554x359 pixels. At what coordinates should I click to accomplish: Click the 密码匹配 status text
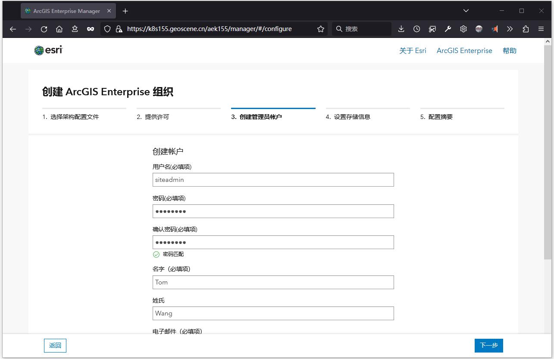click(173, 254)
